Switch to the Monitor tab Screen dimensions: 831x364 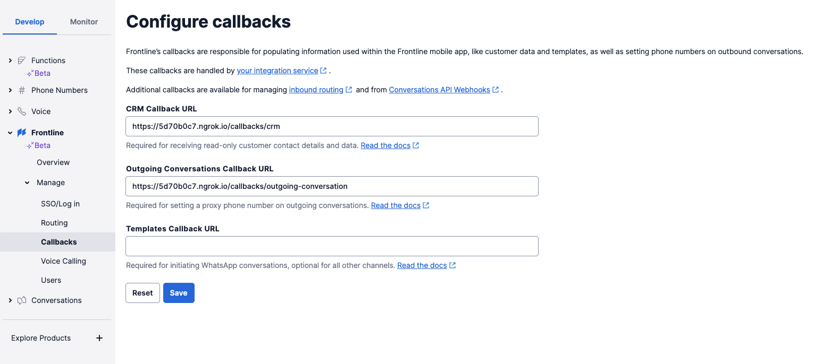[83, 22]
